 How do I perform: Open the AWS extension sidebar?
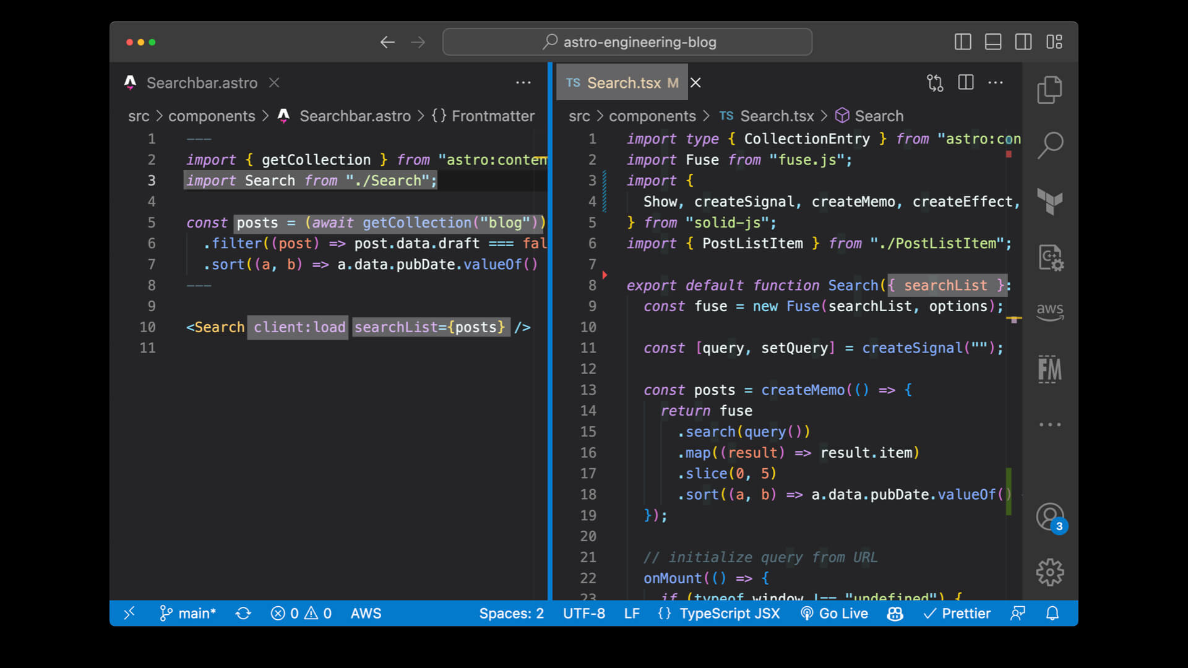click(1050, 311)
